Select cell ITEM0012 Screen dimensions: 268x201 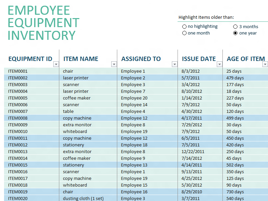31,145
